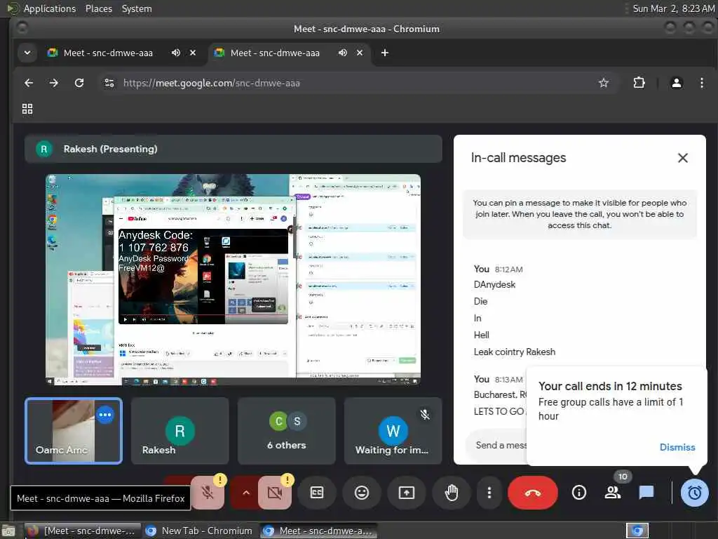Leave the call with the red button
The height and width of the screenshot is (539, 718).
tap(533, 493)
